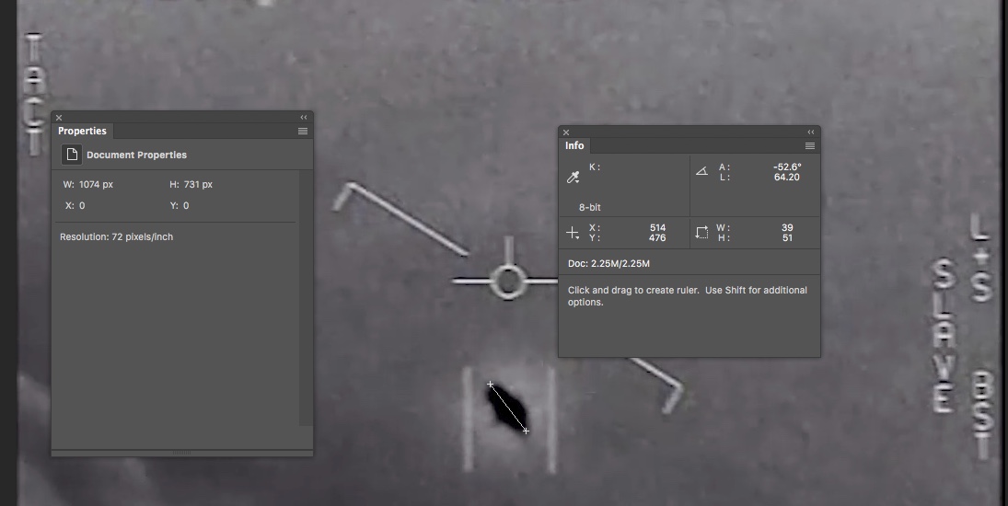This screenshot has height=506, width=1008.
Task: Click the upper-left ruler endpoint crosshair
Action: tap(490, 384)
